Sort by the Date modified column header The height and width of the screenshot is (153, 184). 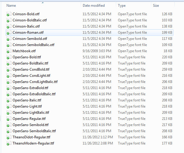tap(94, 6)
